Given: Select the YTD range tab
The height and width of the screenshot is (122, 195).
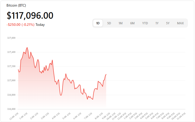Looking at the screenshot, I should point(145,23).
